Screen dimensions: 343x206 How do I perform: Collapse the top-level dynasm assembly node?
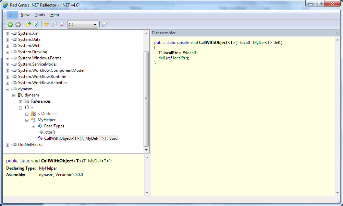coord(8,89)
